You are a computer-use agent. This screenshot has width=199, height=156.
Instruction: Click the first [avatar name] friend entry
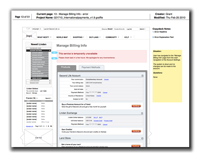click(x=31, y=103)
